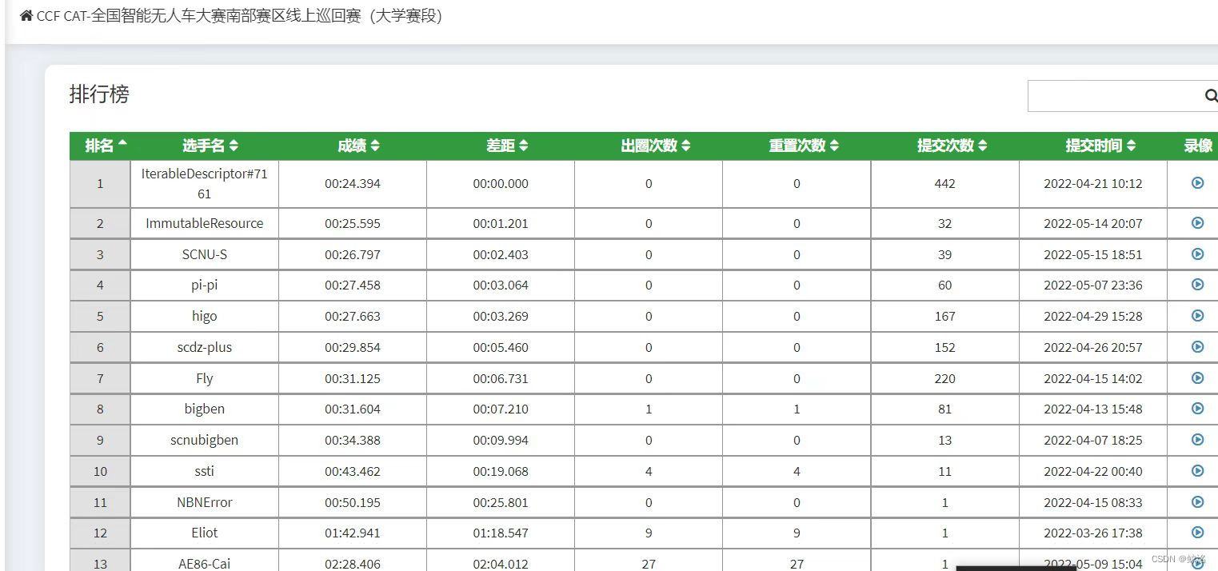The image size is (1218, 571).
Task: Click gap value 00:19.068
Action: point(501,471)
